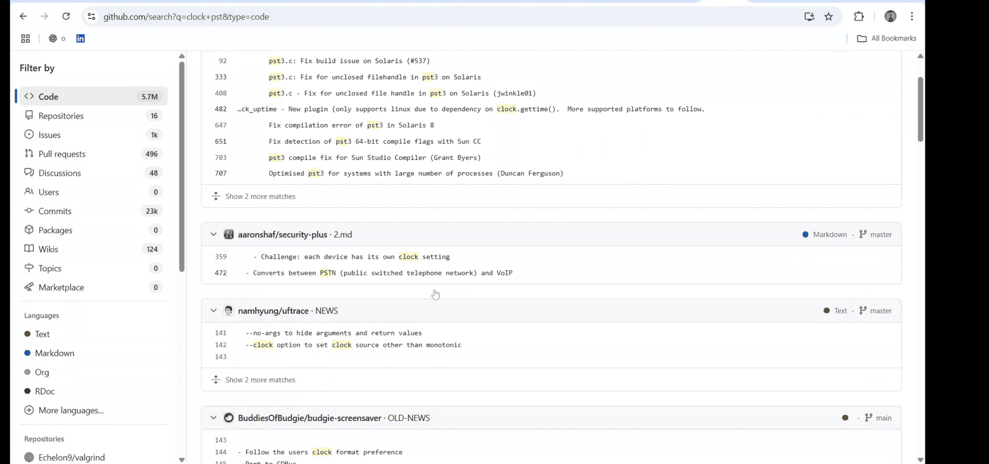The width and height of the screenshot is (989, 464).
Task: Open the browser extensions puzzle icon
Action: [859, 16]
